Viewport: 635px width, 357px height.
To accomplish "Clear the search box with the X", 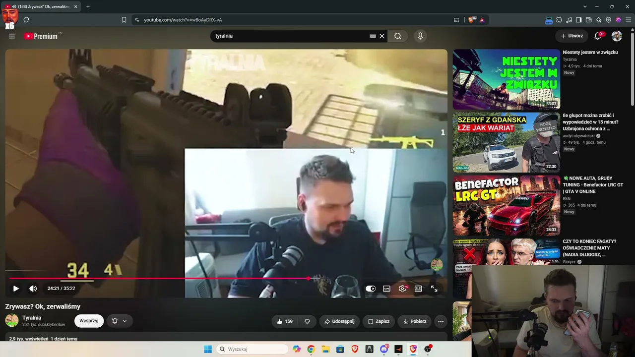I will click(x=382, y=36).
